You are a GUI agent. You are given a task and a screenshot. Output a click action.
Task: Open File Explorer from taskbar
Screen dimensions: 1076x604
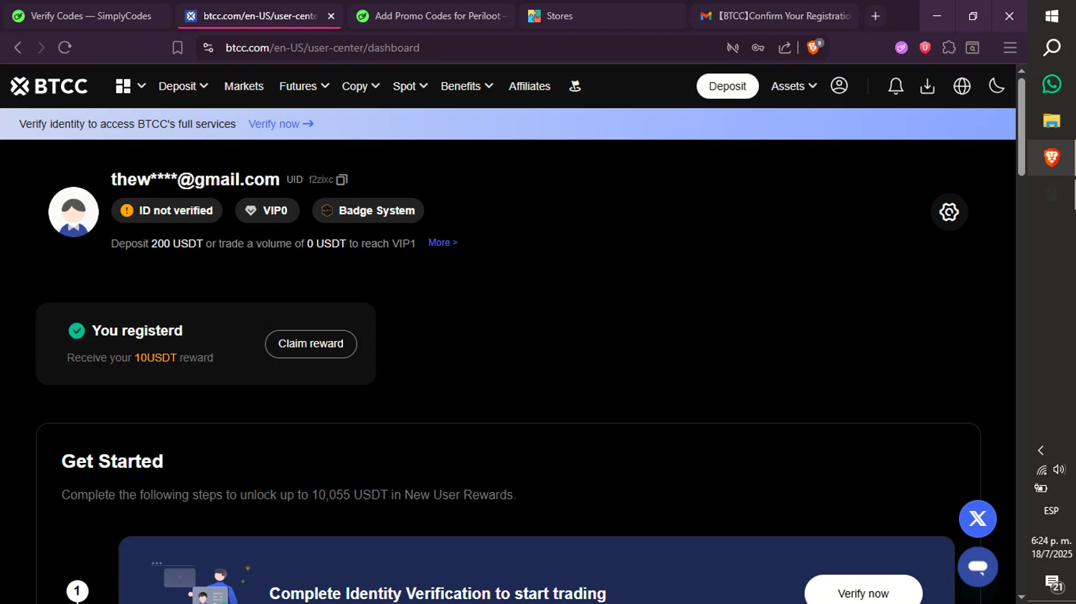[x=1052, y=121]
